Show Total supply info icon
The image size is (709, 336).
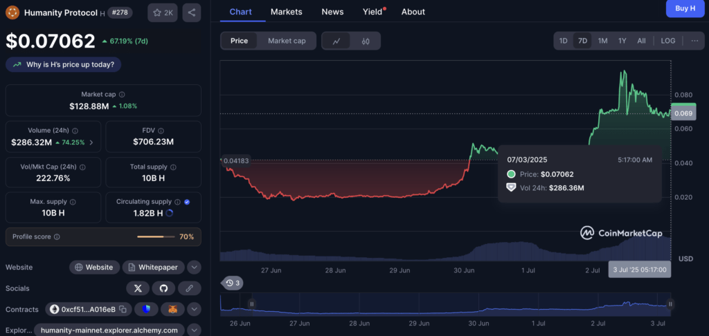[x=174, y=167]
